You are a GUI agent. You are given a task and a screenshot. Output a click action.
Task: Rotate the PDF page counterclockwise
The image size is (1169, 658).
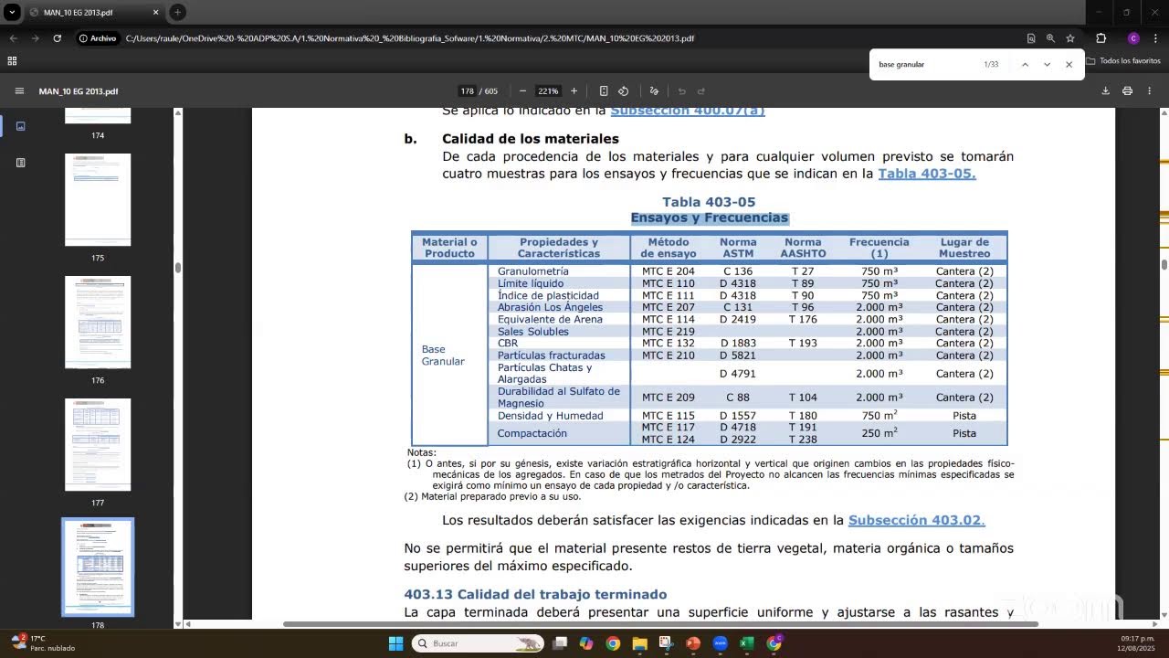624,91
